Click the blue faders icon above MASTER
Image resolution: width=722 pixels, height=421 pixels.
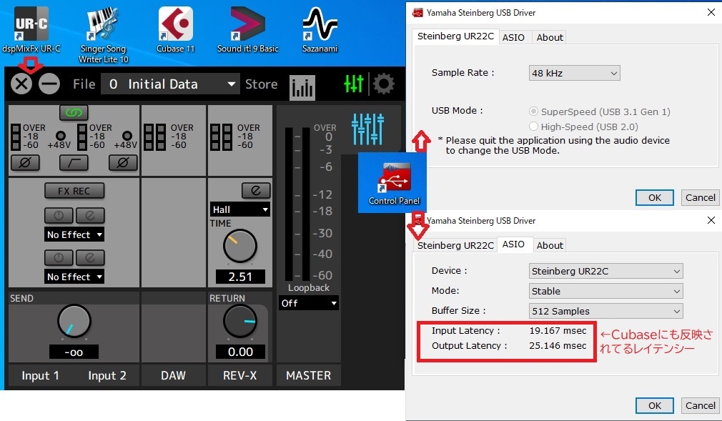367,129
